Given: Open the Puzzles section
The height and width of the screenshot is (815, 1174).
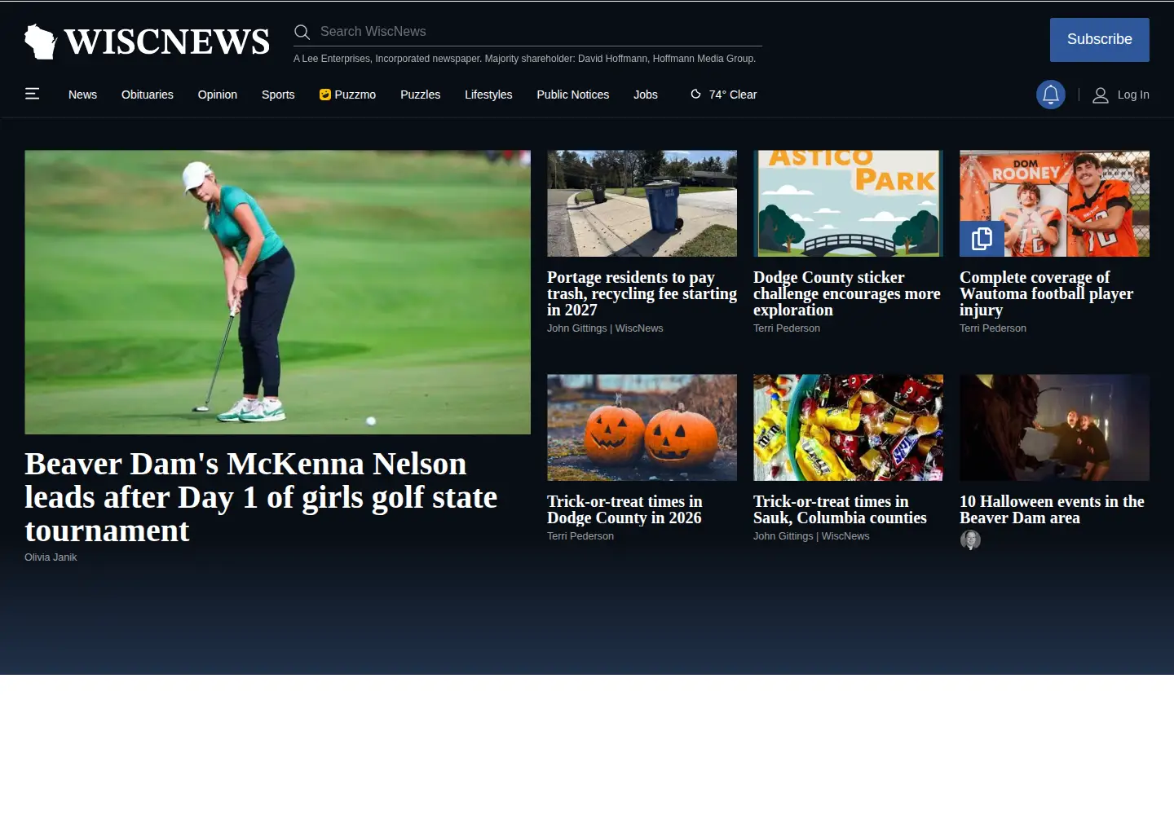Looking at the screenshot, I should tap(420, 95).
